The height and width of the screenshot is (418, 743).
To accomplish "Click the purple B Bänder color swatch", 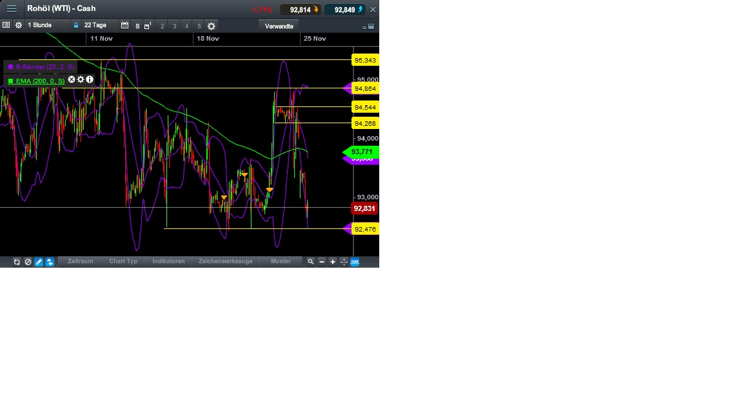I will (x=11, y=66).
